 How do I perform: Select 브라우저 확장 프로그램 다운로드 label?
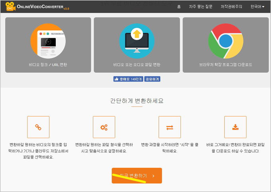226,64
